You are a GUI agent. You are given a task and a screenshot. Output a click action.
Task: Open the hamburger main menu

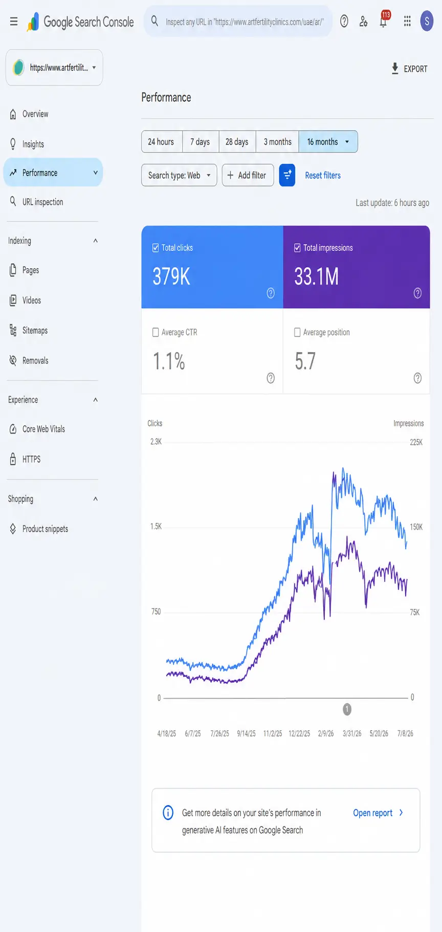coord(14,21)
